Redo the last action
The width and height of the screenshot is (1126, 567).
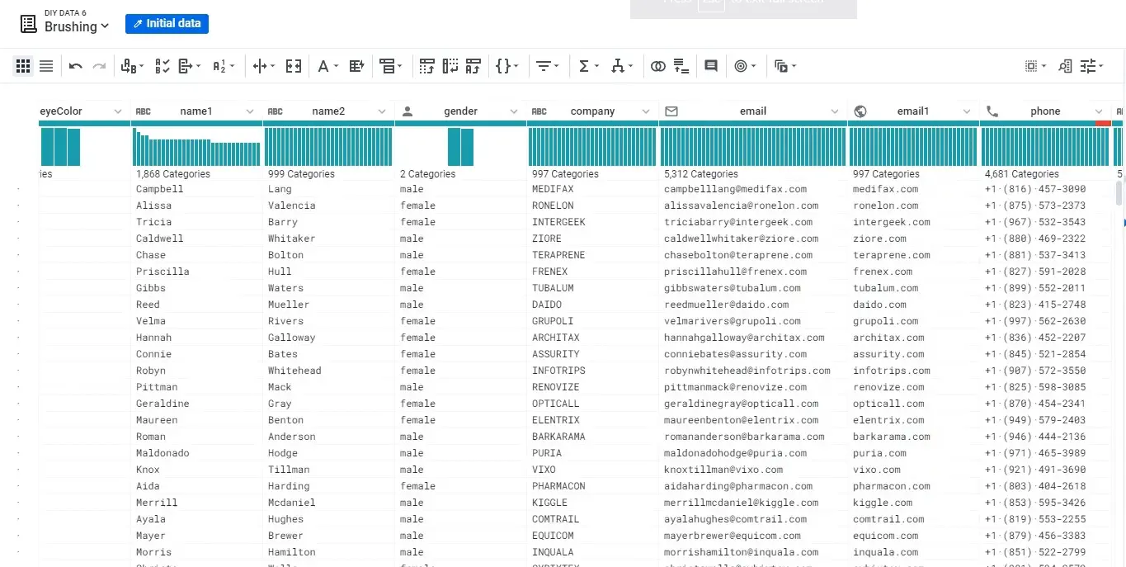coord(97,66)
